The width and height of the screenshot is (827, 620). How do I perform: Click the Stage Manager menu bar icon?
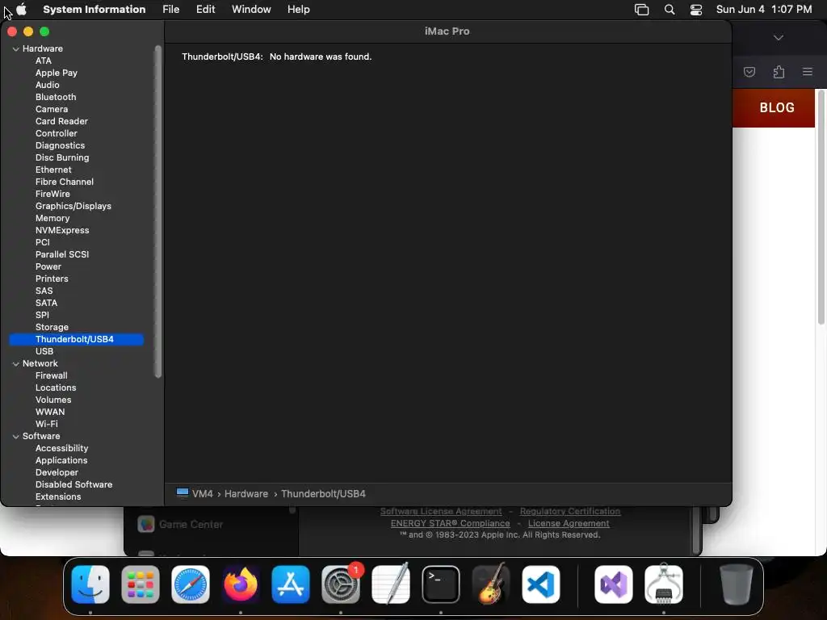click(642, 10)
